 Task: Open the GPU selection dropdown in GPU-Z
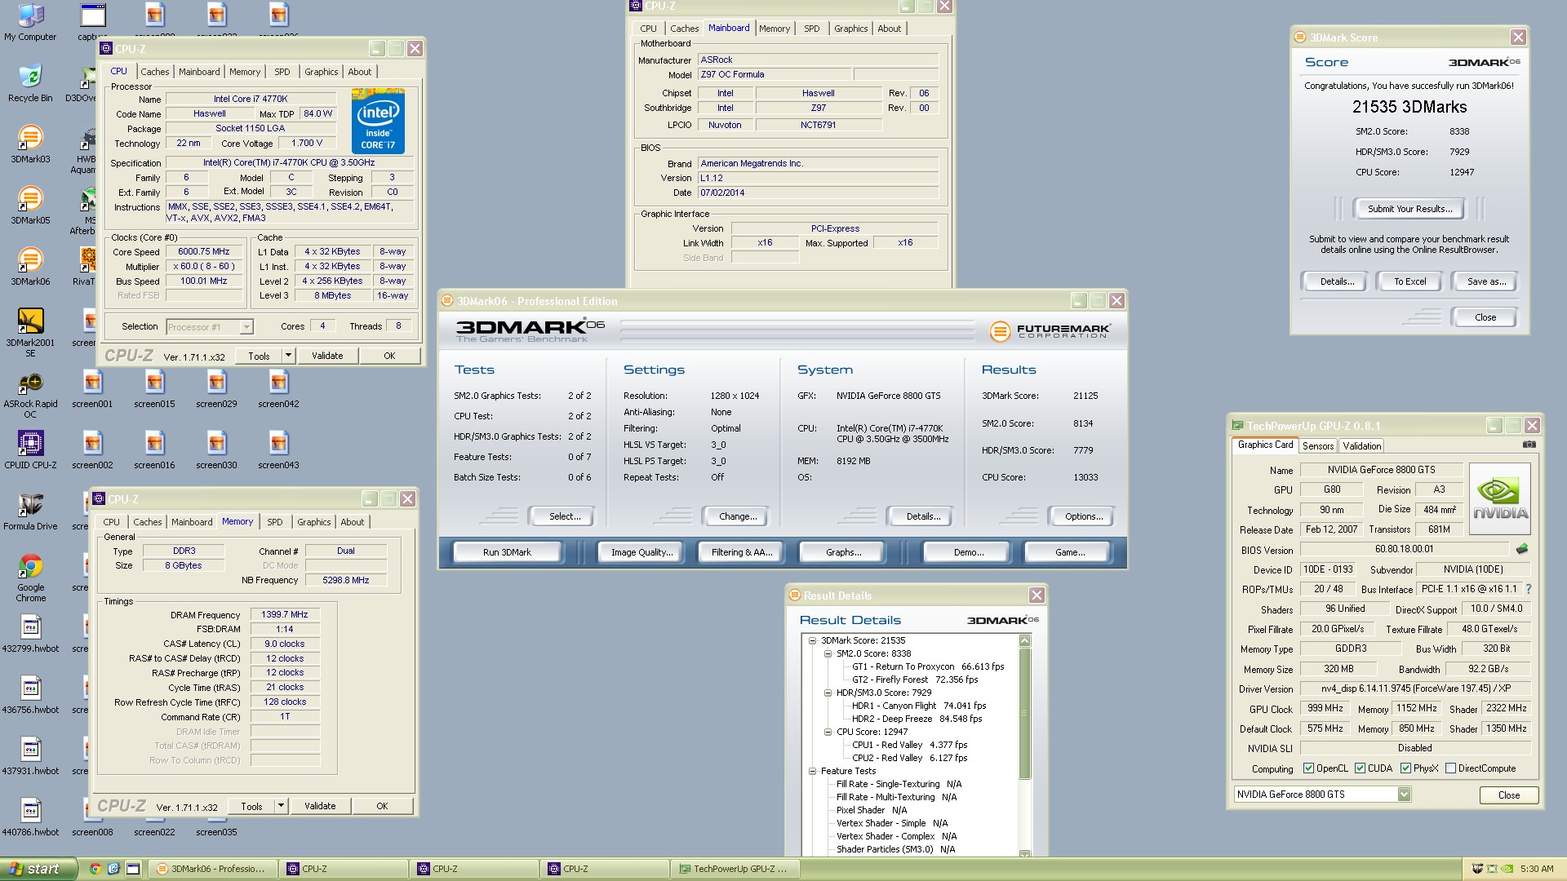click(x=1404, y=795)
